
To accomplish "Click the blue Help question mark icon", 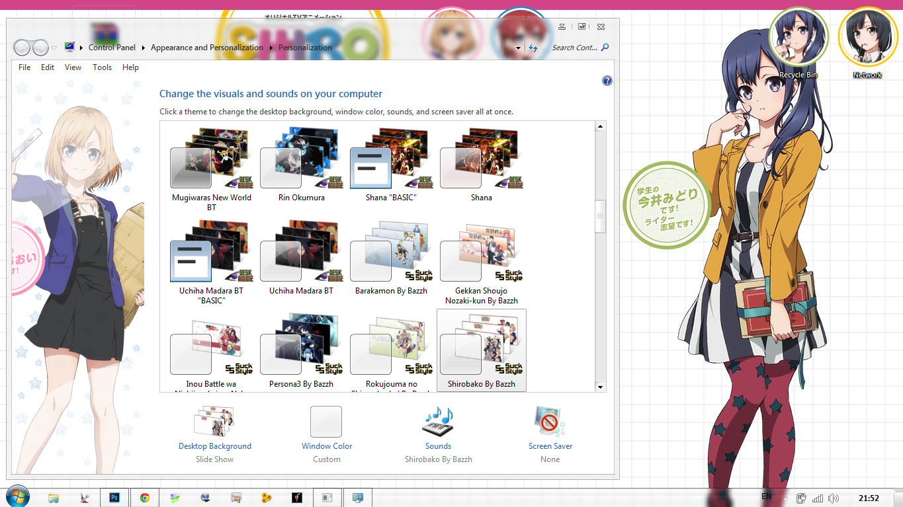I will pos(607,81).
